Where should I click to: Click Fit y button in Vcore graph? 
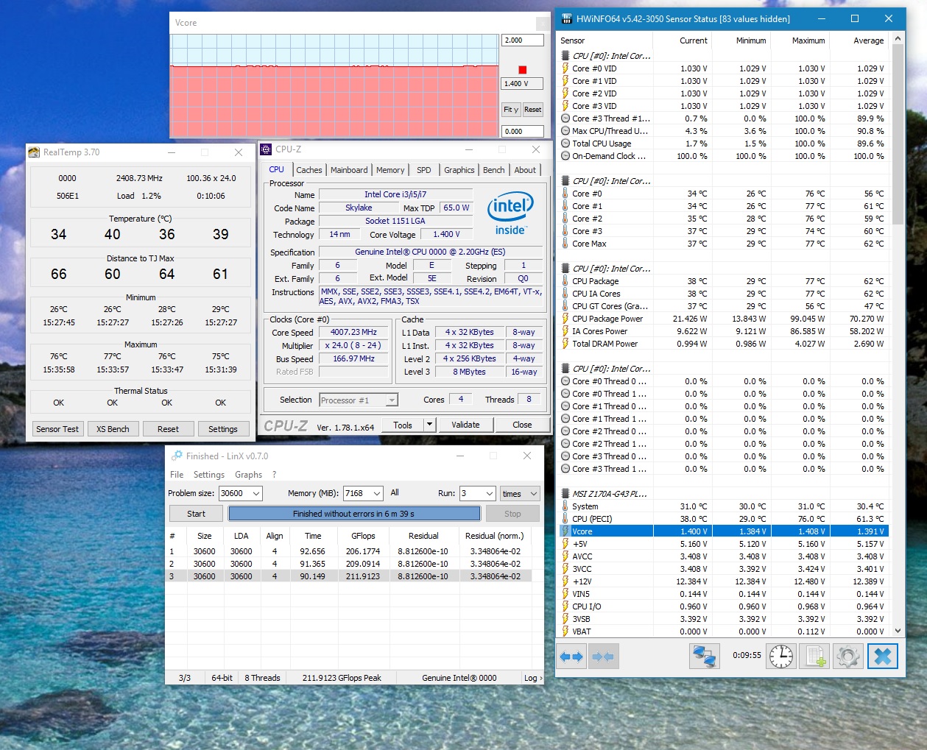pos(511,110)
